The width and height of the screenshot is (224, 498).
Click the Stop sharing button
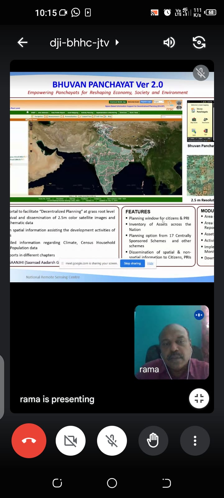[132, 263]
